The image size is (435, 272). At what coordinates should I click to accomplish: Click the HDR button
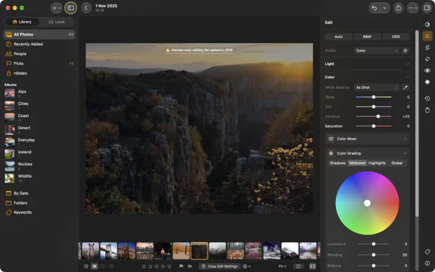(x=396, y=36)
